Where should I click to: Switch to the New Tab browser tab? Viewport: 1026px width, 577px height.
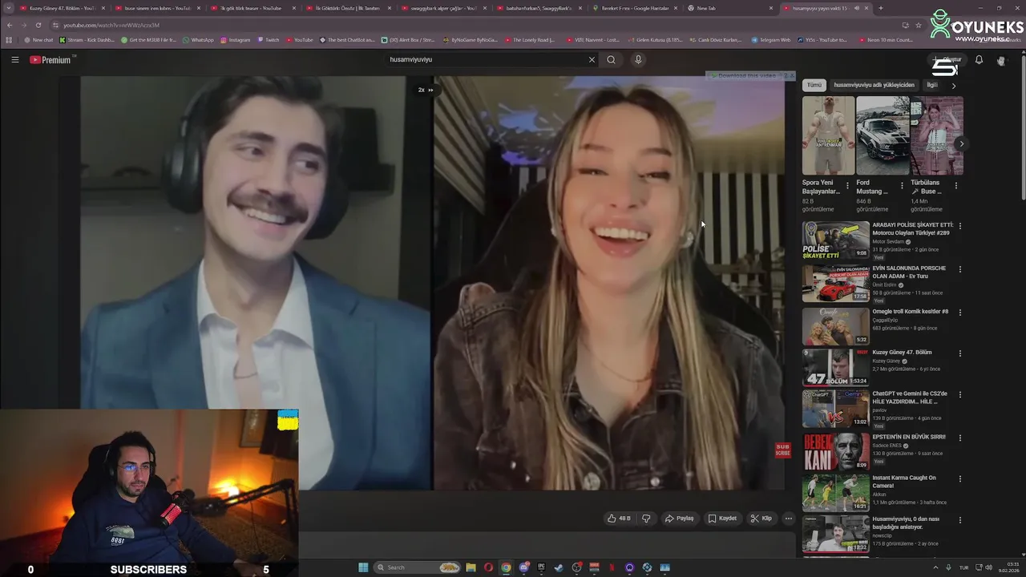731,8
